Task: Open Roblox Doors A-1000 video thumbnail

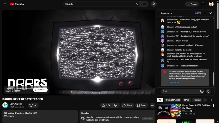Action: [x=169, y=110]
